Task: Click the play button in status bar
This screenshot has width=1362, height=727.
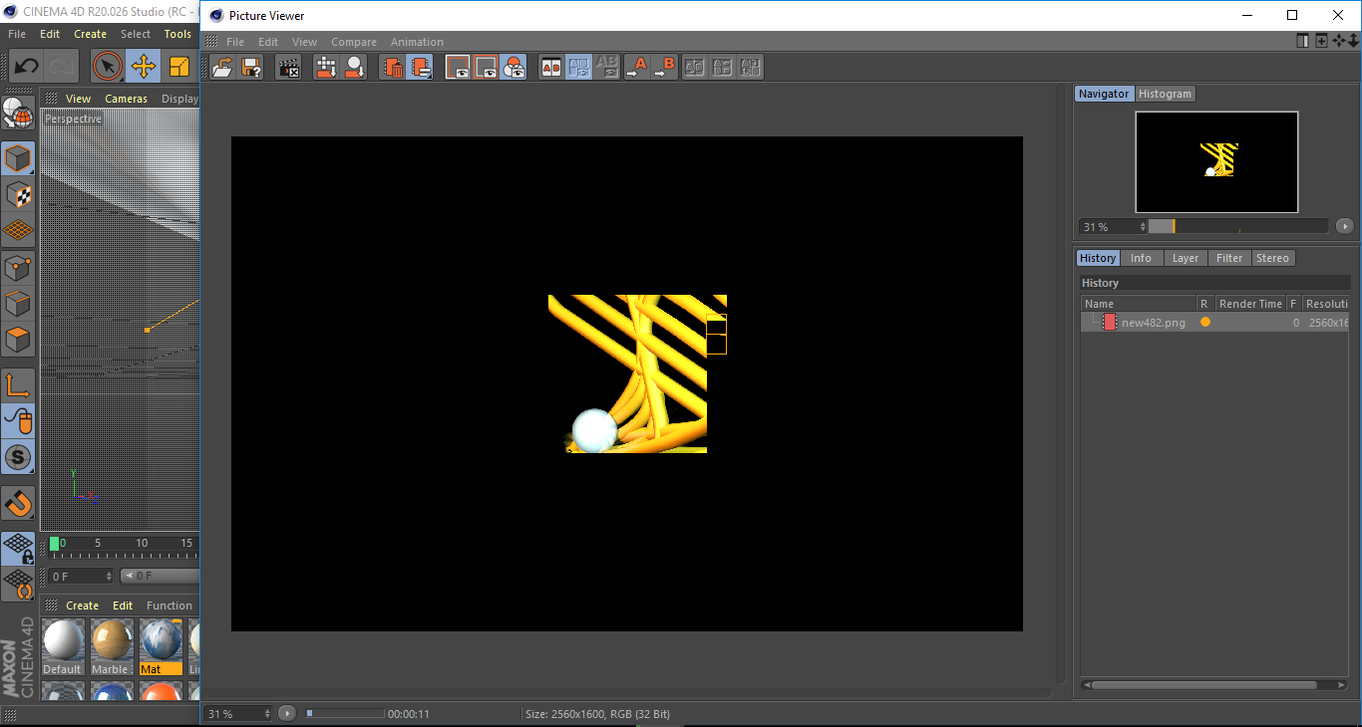Action: click(286, 713)
